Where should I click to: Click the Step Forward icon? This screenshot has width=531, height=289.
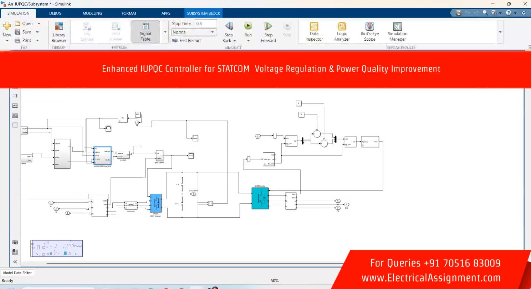pos(268,32)
